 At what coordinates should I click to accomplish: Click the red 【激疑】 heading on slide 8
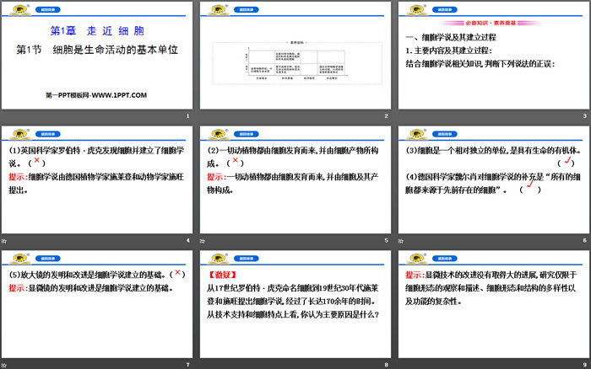(x=222, y=275)
